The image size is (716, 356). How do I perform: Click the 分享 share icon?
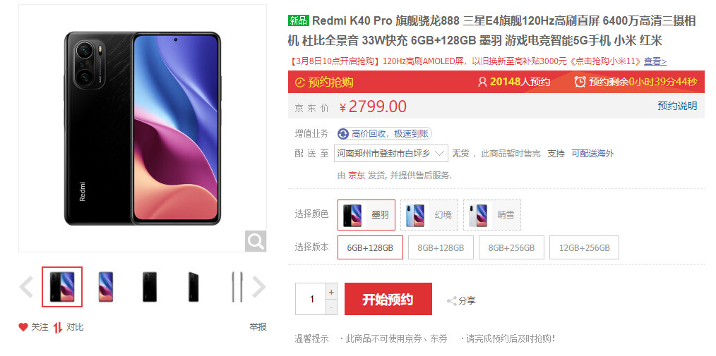(452, 301)
